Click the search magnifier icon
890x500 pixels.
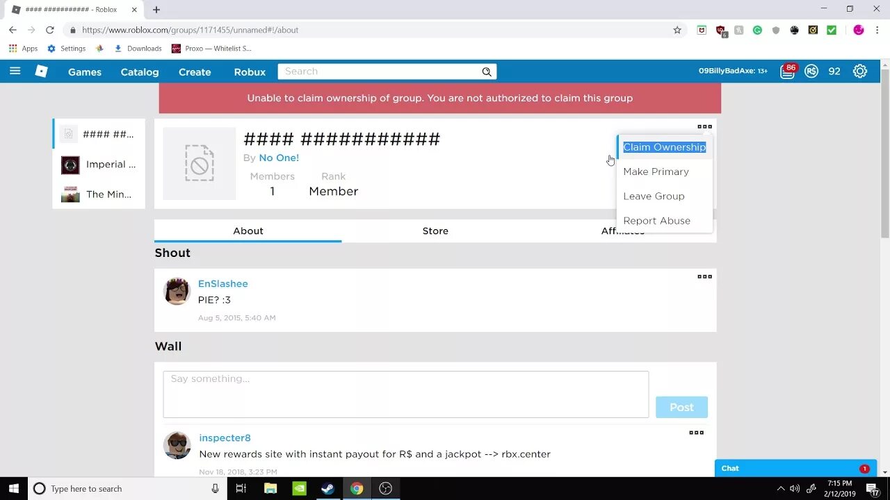pyautogui.click(x=487, y=72)
